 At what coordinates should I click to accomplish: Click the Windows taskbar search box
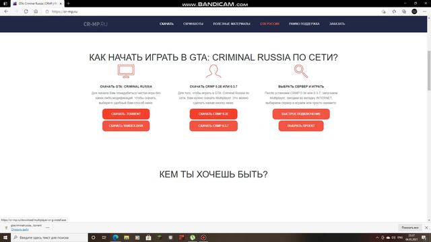pyautogui.click(x=49, y=237)
